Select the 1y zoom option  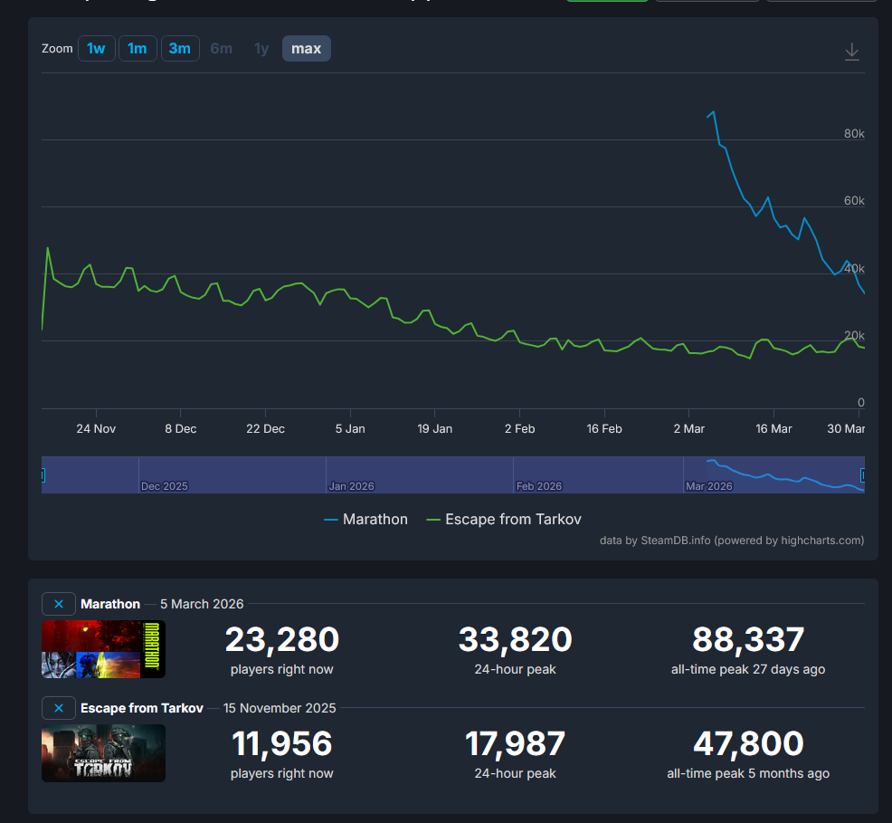pos(261,48)
